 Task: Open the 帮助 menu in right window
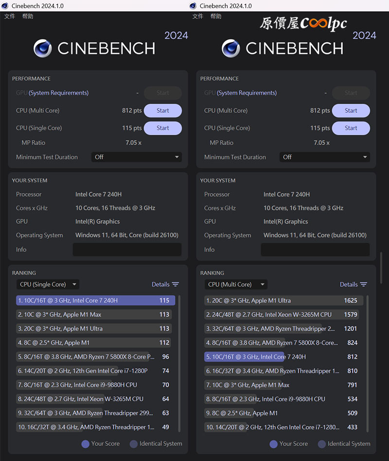(216, 16)
